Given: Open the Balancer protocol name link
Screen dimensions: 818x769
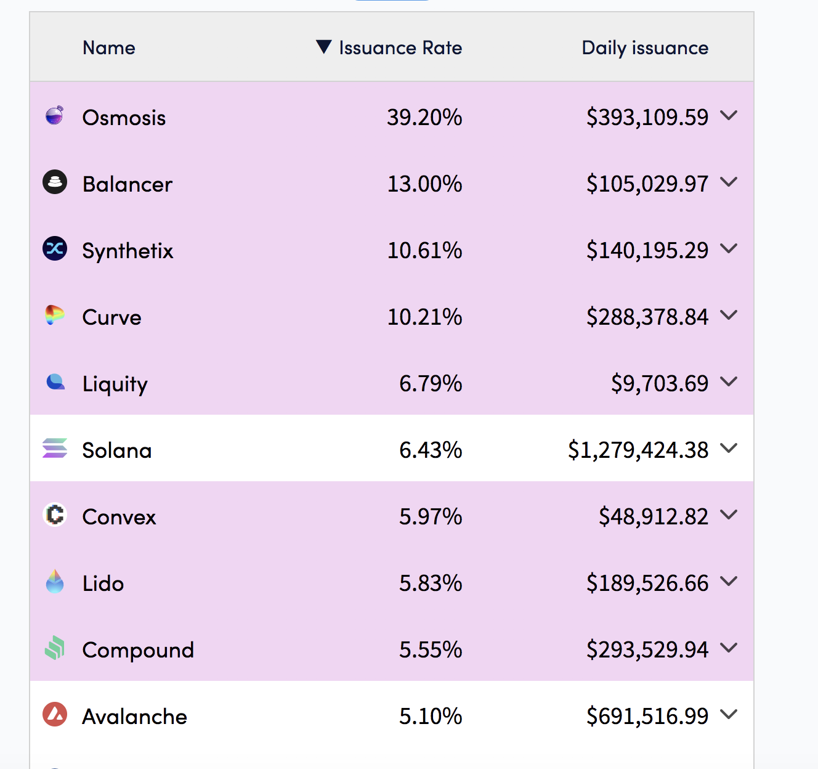Looking at the screenshot, I should click(128, 184).
